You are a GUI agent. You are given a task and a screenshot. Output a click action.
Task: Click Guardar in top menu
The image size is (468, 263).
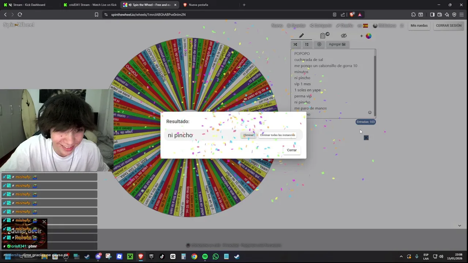[296, 26]
